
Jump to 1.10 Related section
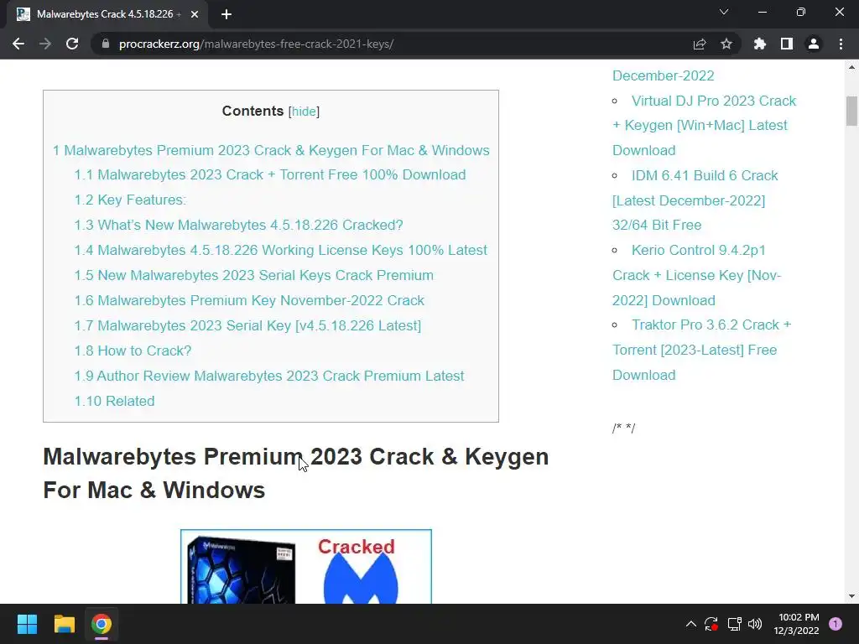point(114,402)
